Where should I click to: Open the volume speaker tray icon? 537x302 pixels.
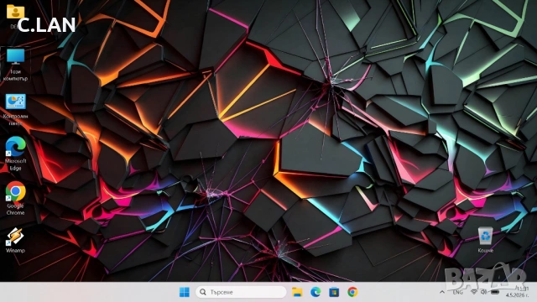(x=483, y=292)
